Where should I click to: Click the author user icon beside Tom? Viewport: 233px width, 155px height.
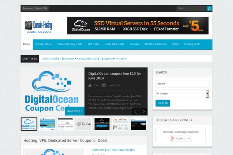(90, 85)
